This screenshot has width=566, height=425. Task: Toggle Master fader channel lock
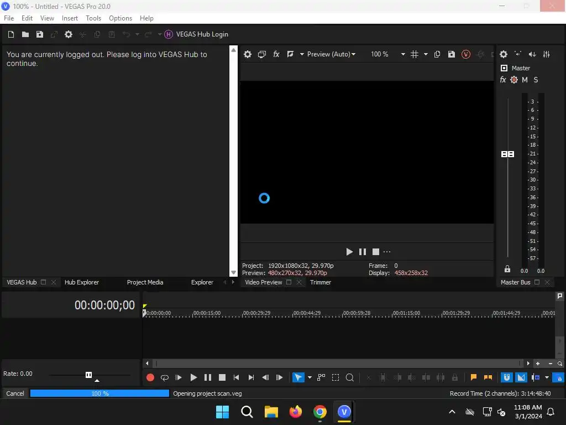(x=507, y=269)
